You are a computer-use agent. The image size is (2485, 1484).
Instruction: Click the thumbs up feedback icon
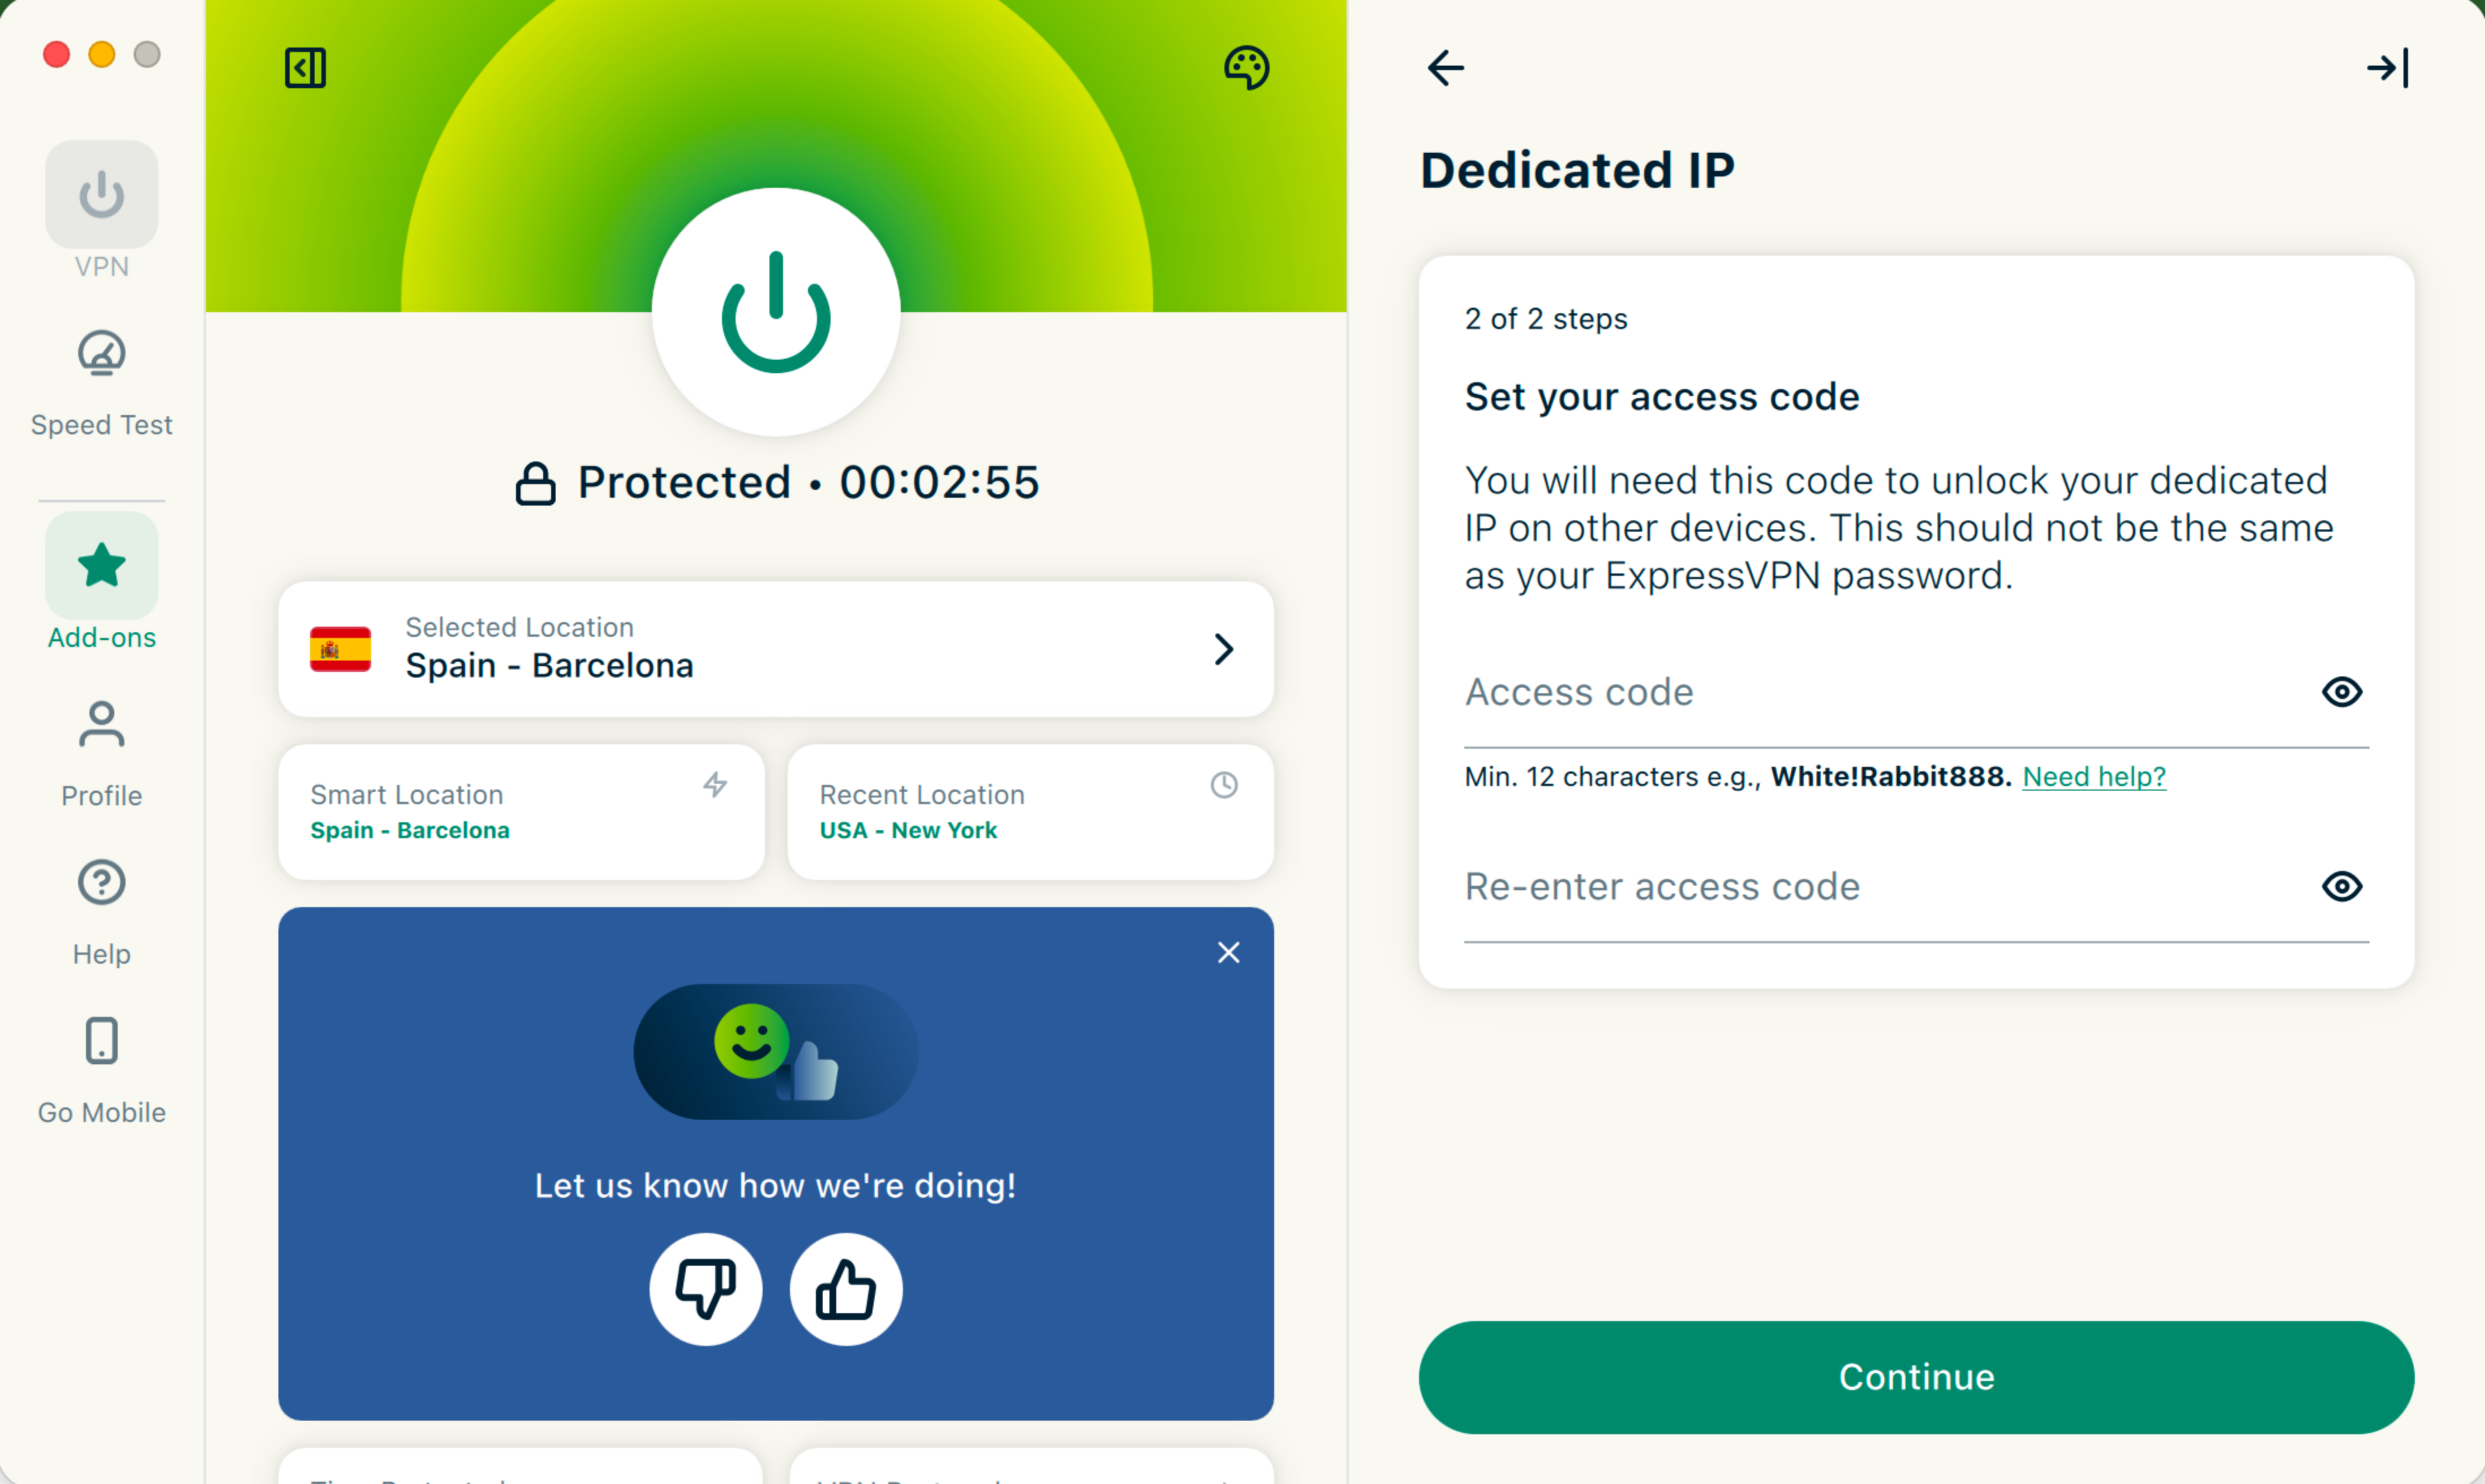coord(845,1289)
